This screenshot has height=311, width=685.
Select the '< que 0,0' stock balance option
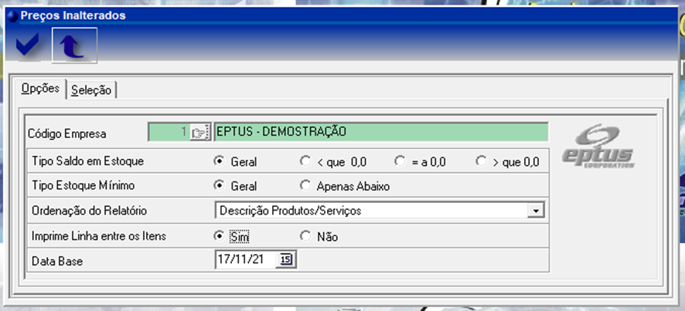(x=305, y=162)
